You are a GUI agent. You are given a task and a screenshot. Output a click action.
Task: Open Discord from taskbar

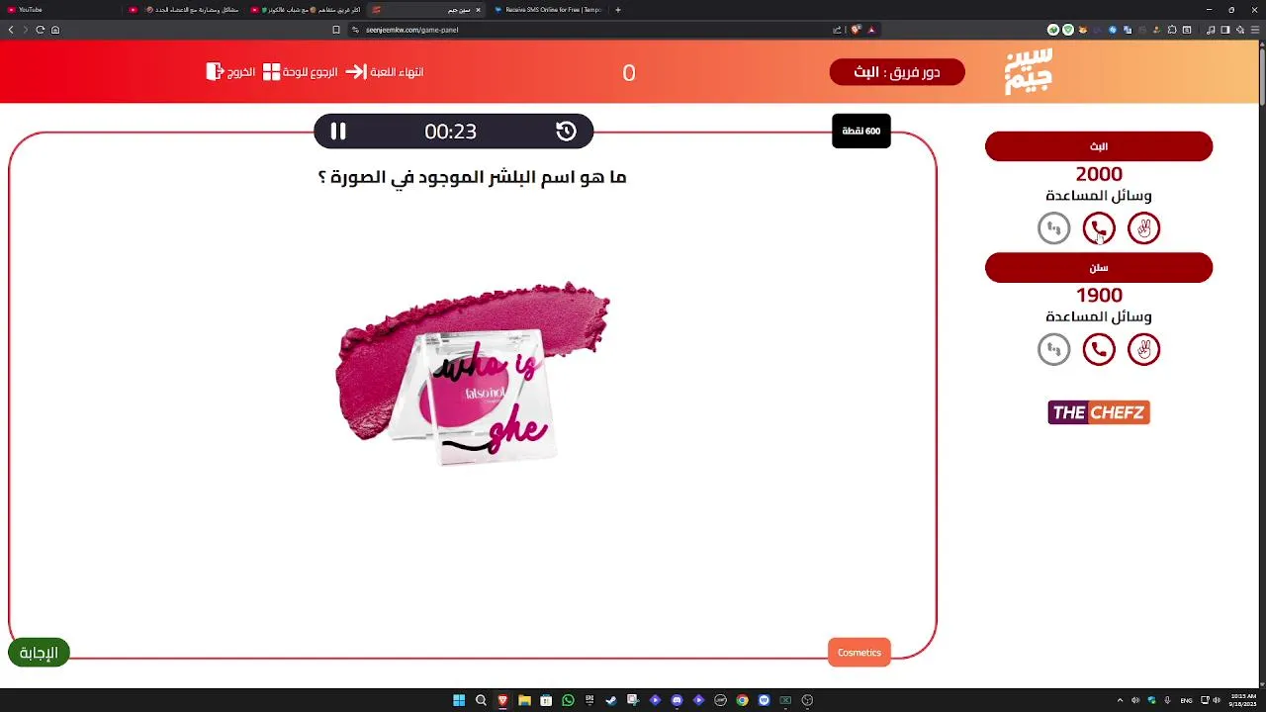coord(677,700)
